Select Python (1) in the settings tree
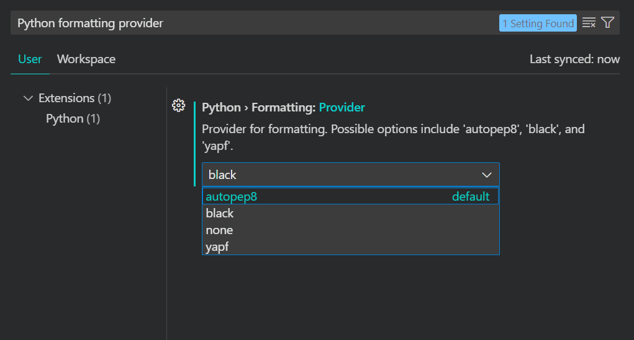Screen dimensions: 634x340 tap(73, 118)
